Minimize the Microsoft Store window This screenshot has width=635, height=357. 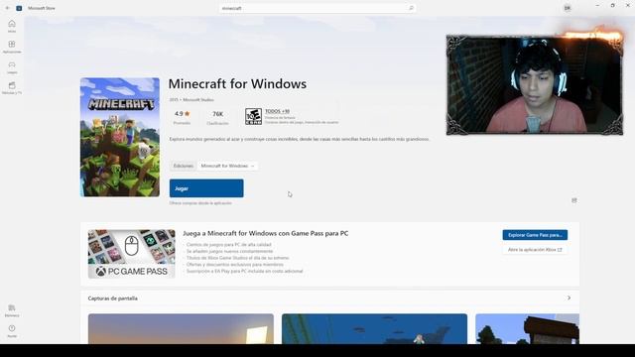597,6
